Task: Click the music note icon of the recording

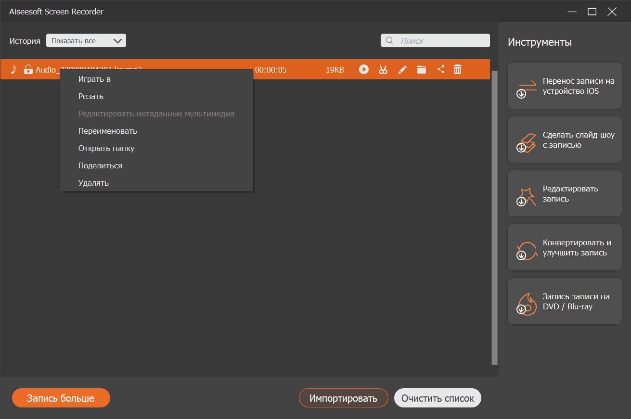Action: [x=13, y=69]
